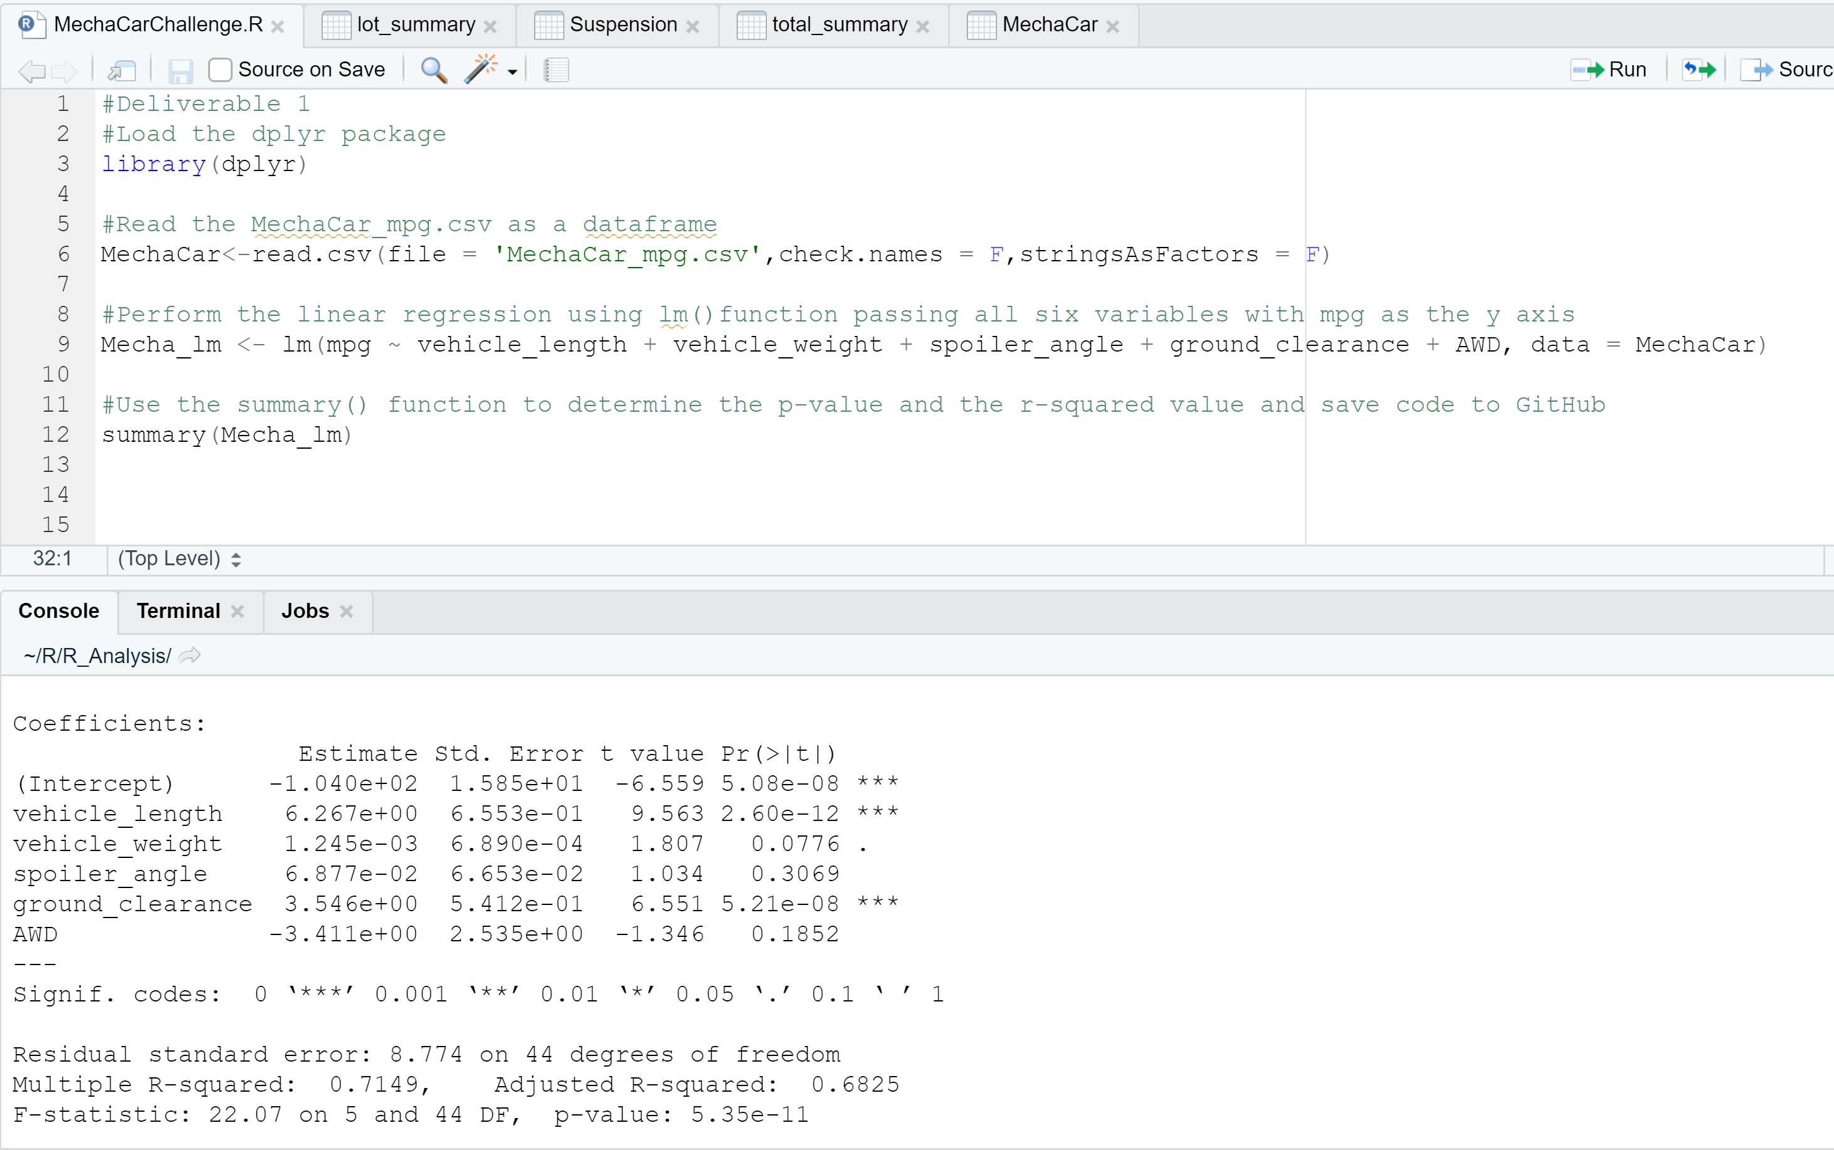This screenshot has width=1834, height=1150.
Task: Open the compile report notebook icon
Action: click(556, 70)
